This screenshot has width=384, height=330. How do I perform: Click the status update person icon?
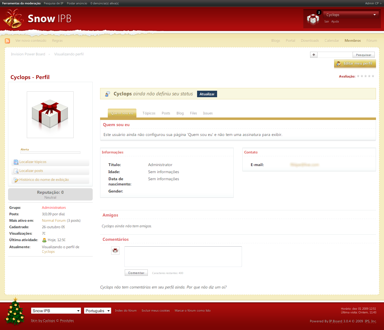tap(107, 94)
